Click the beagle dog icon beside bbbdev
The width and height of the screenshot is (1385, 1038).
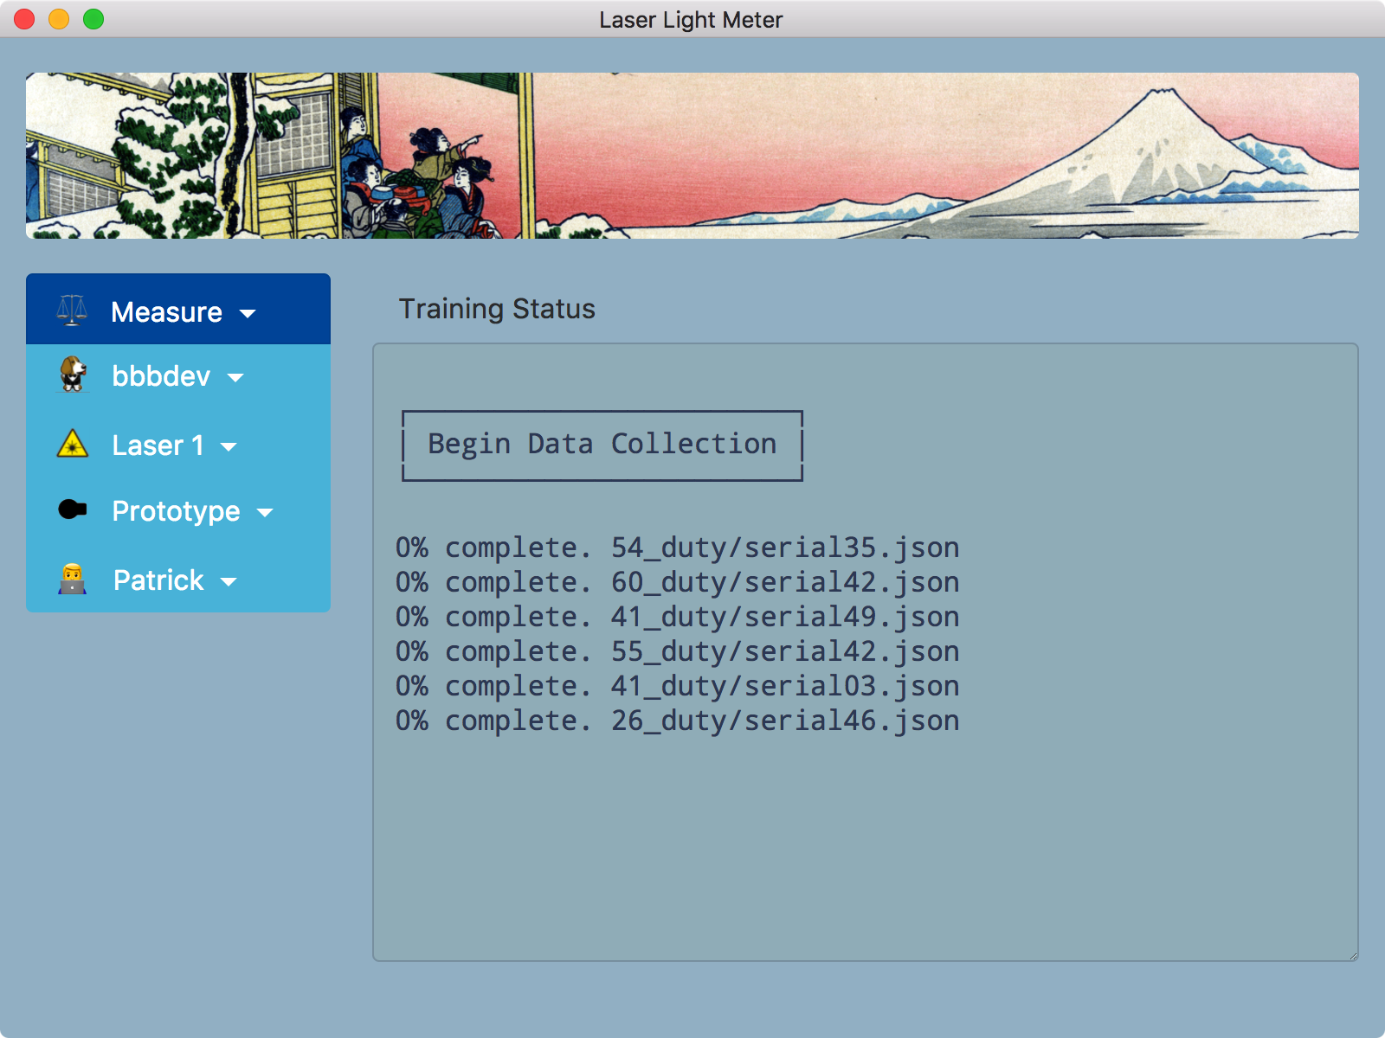(x=73, y=375)
